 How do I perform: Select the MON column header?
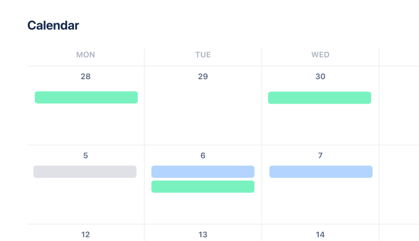85,55
